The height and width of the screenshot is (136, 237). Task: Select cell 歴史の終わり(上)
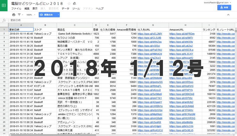75,106
